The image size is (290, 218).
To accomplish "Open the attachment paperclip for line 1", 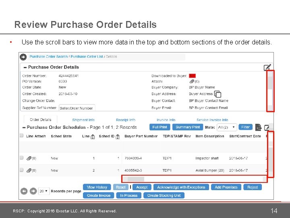I will (29, 158).
